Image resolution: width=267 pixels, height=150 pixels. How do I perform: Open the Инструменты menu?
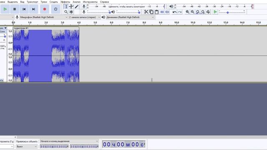click(x=90, y=2)
